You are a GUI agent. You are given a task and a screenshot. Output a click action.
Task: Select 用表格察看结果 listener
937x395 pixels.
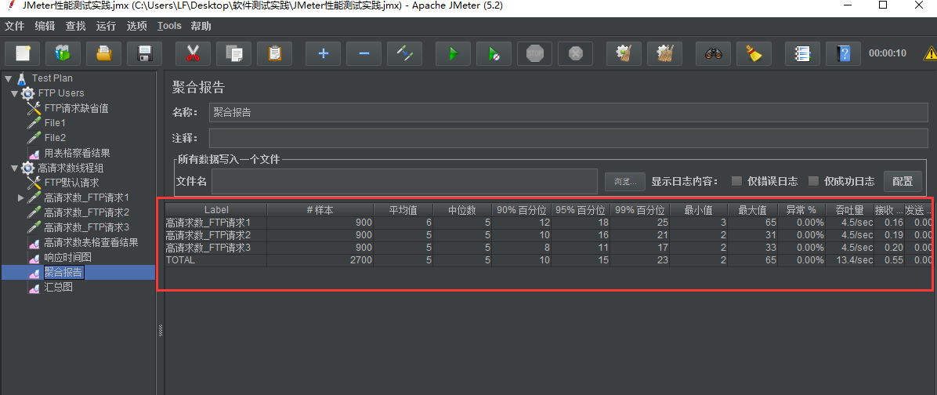tap(77, 153)
